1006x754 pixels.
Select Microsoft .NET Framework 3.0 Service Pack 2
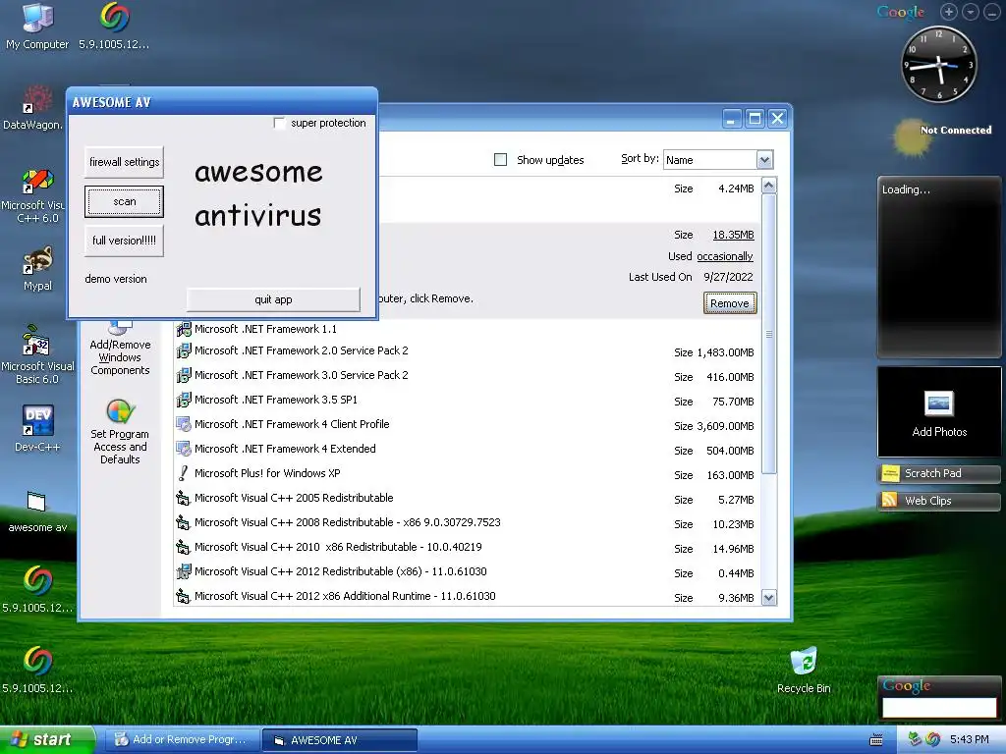tap(467, 376)
